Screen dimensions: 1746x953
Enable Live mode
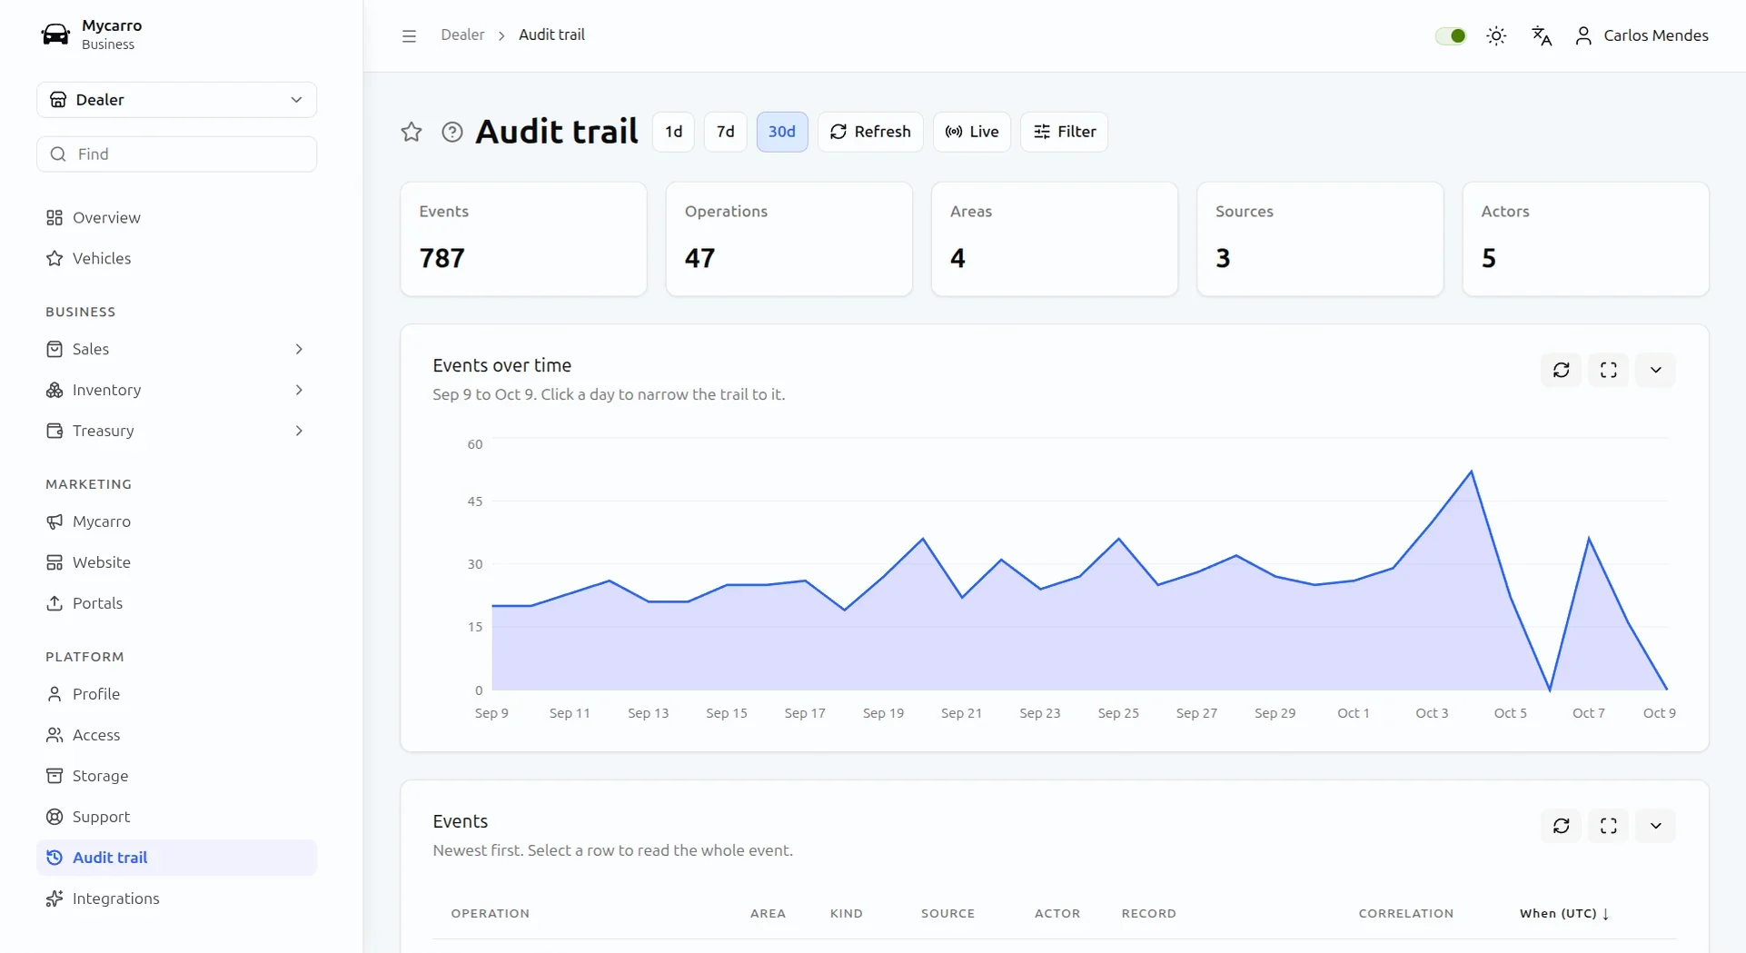(x=972, y=132)
